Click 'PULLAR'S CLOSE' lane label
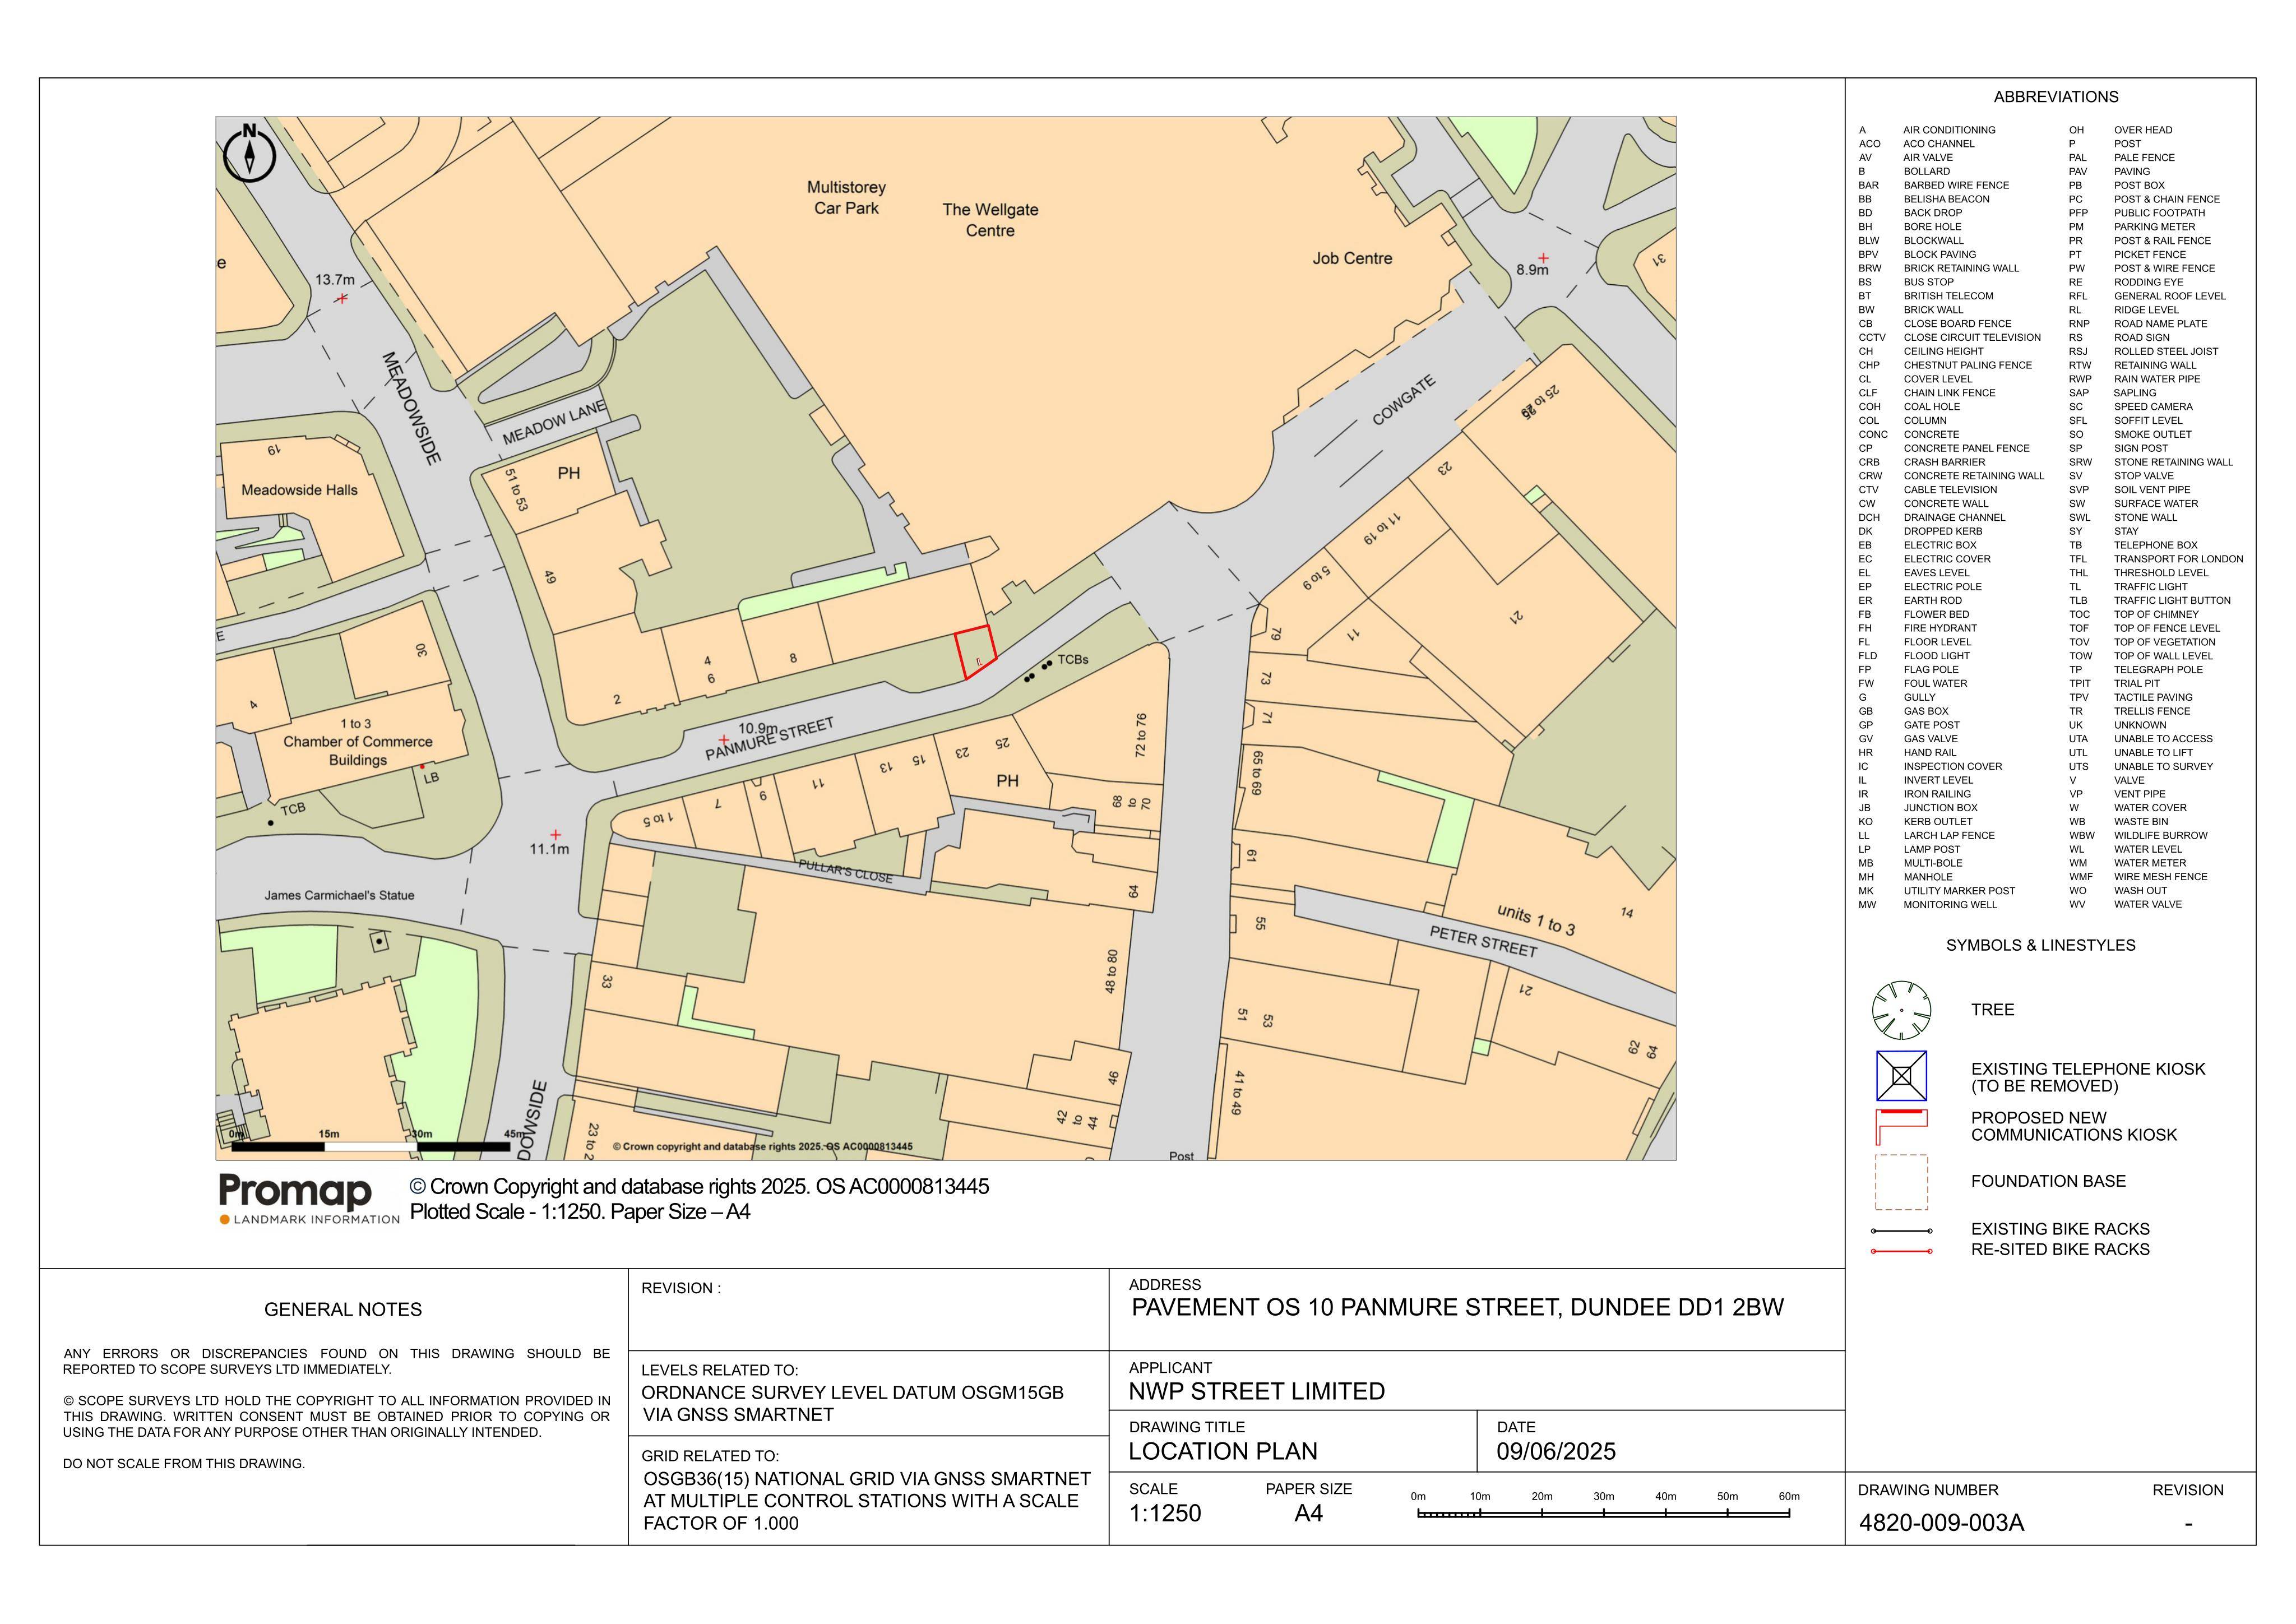 pos(845,871)
